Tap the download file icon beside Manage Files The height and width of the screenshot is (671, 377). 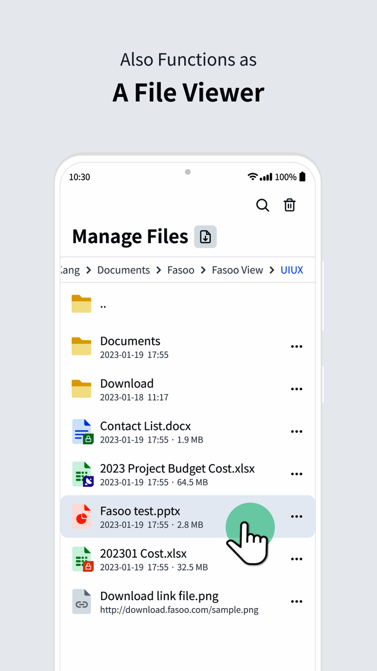coord(205,237)
